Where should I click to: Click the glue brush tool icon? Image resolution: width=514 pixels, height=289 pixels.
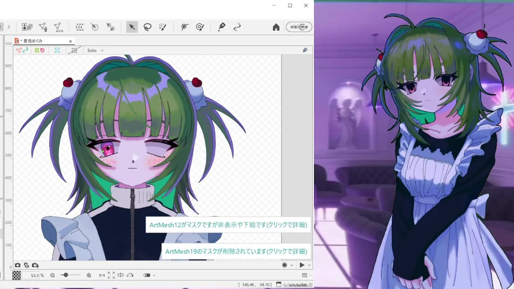200,27
